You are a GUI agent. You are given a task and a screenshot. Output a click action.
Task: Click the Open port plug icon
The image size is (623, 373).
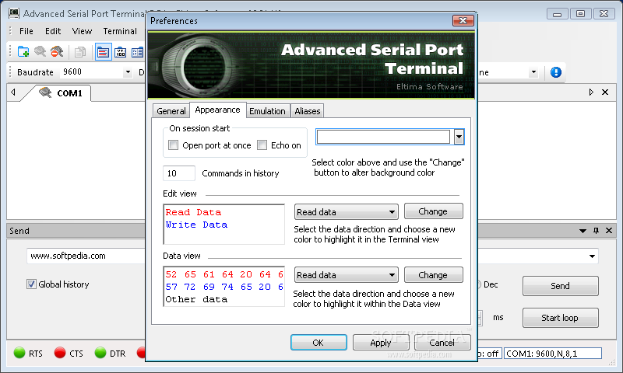[x=40, y=51]
